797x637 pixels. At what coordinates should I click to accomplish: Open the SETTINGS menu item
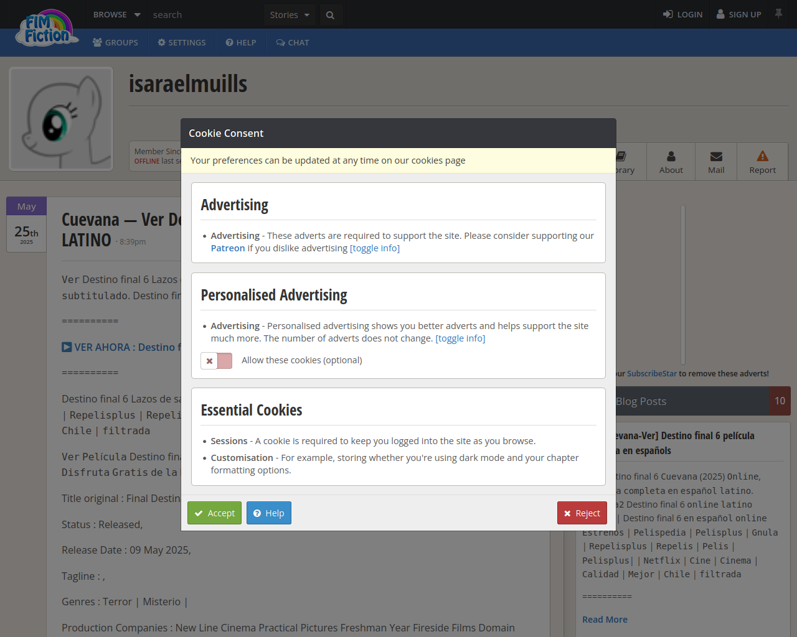point(181,42)
